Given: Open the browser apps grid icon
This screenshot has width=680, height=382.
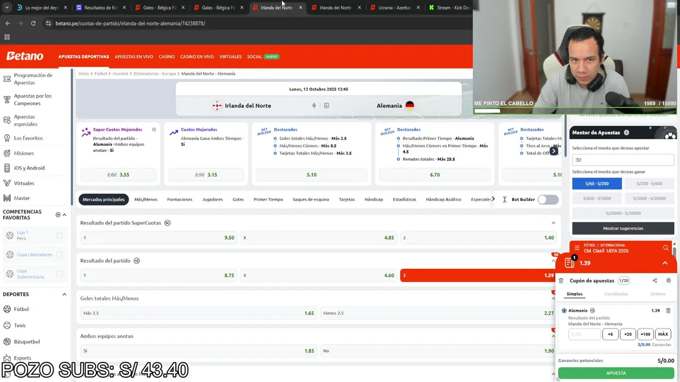Looking at the screenshot, I should tap(7, 37).
